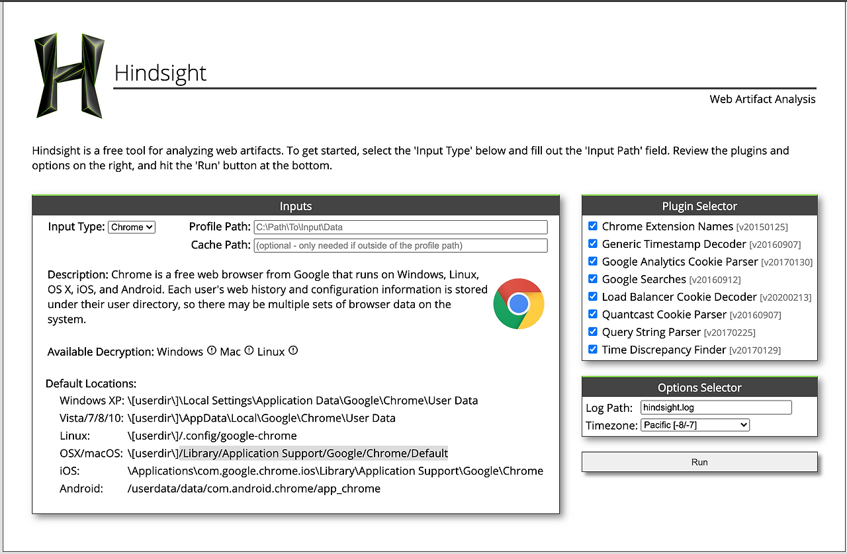Click the Google Searches version v20160912
Image resolution: width=847 pixels, height=554 pixels.
click(715, 280)
